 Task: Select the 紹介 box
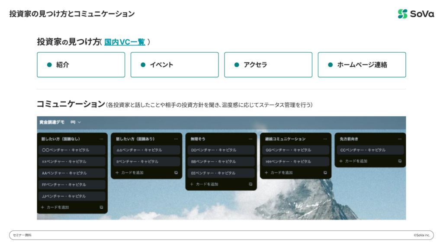pyautogui.click(x=81, y=65)
